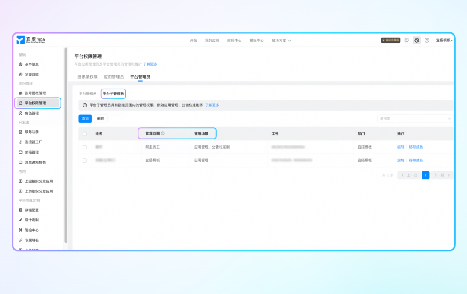Click the blue 添加 button

pyautogui.click(x=85, y=119)
